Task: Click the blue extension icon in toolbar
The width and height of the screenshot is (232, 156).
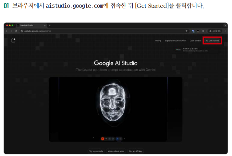Action: point(193,31)
